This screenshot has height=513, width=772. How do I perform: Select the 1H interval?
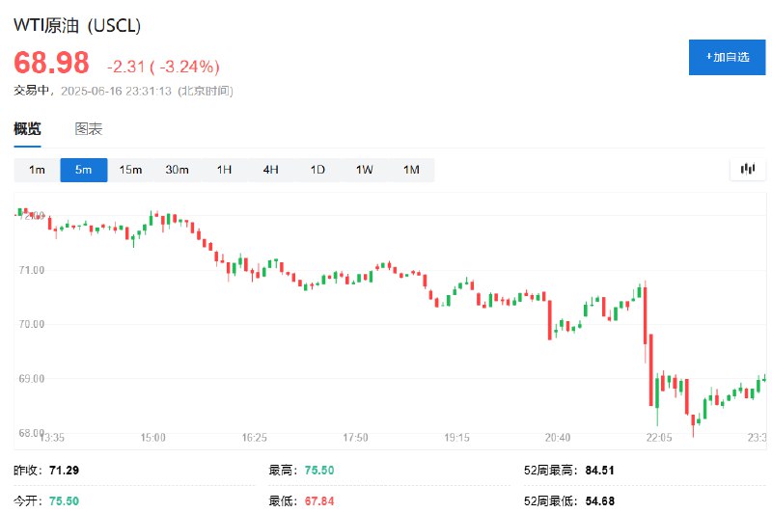point(224,170)
